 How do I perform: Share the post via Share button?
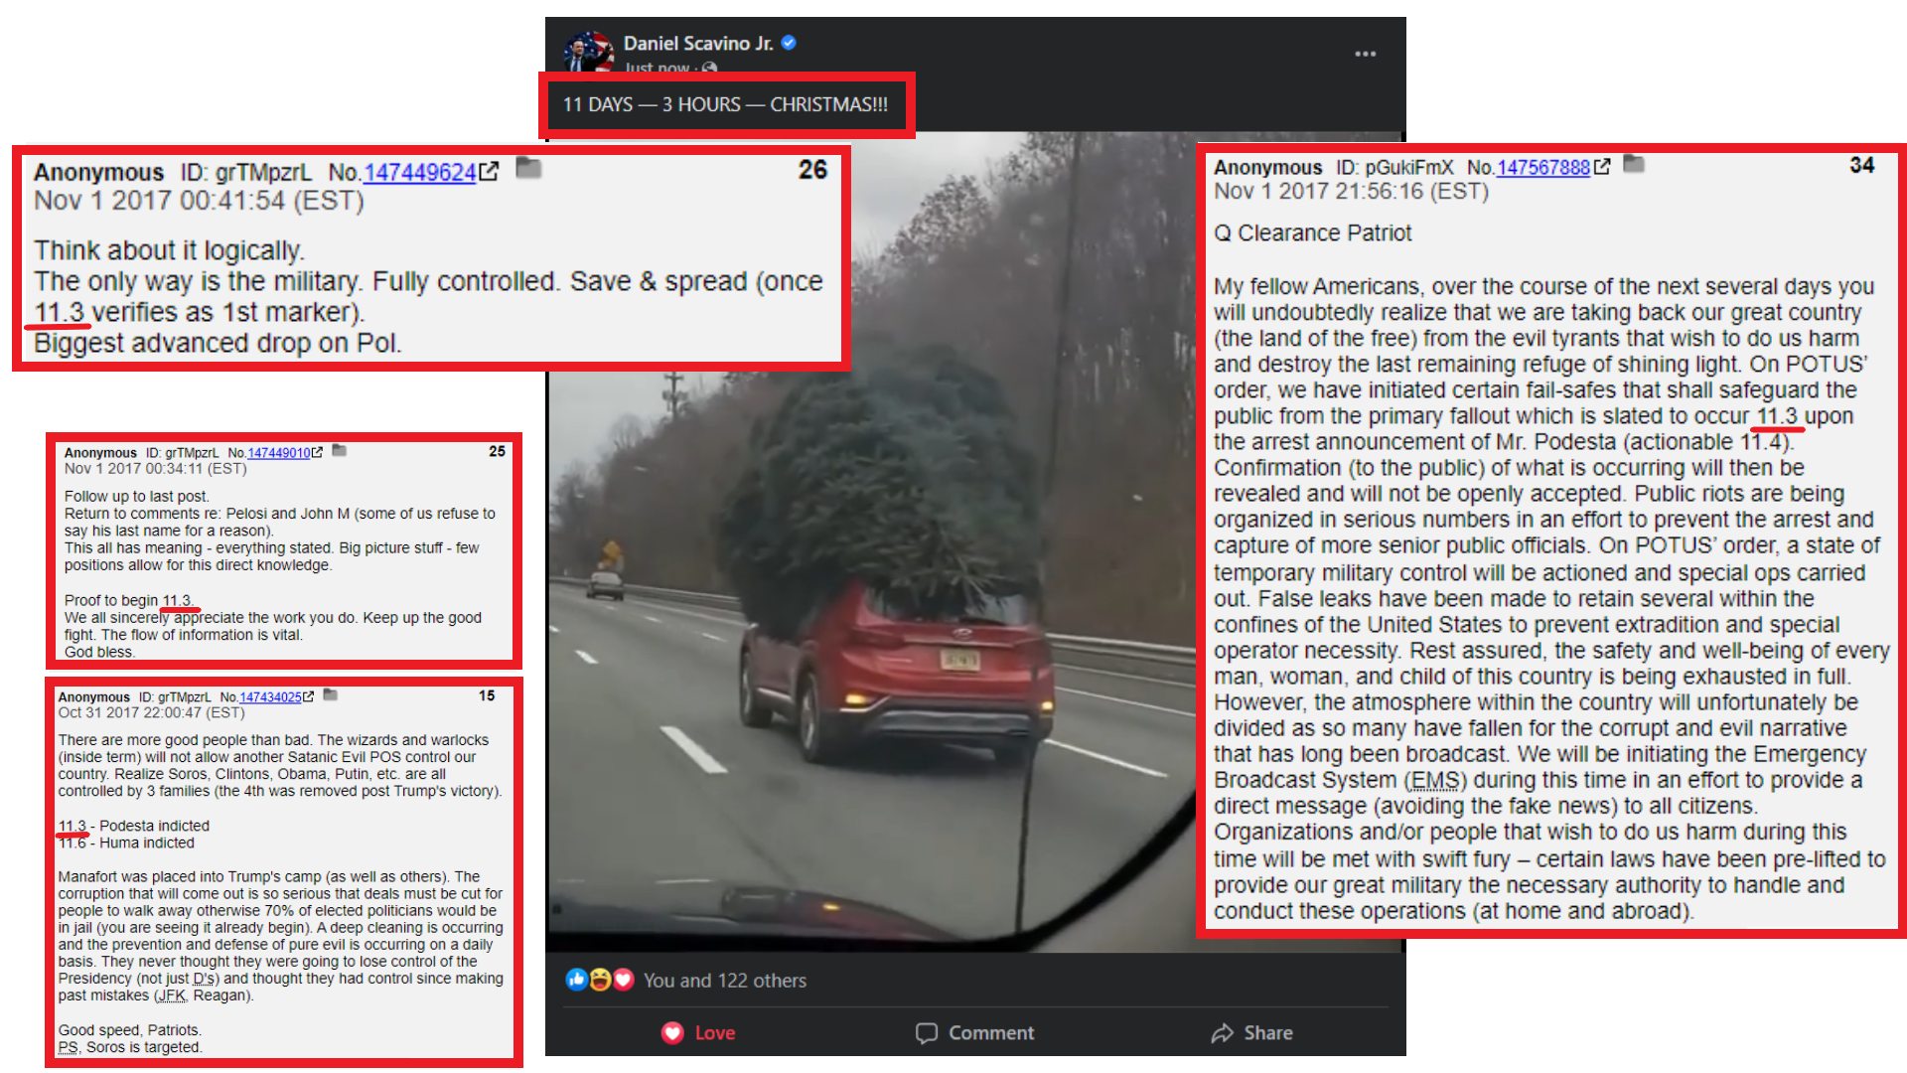[1251, 1033]
